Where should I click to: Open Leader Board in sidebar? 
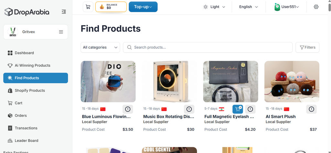(36, 140)
